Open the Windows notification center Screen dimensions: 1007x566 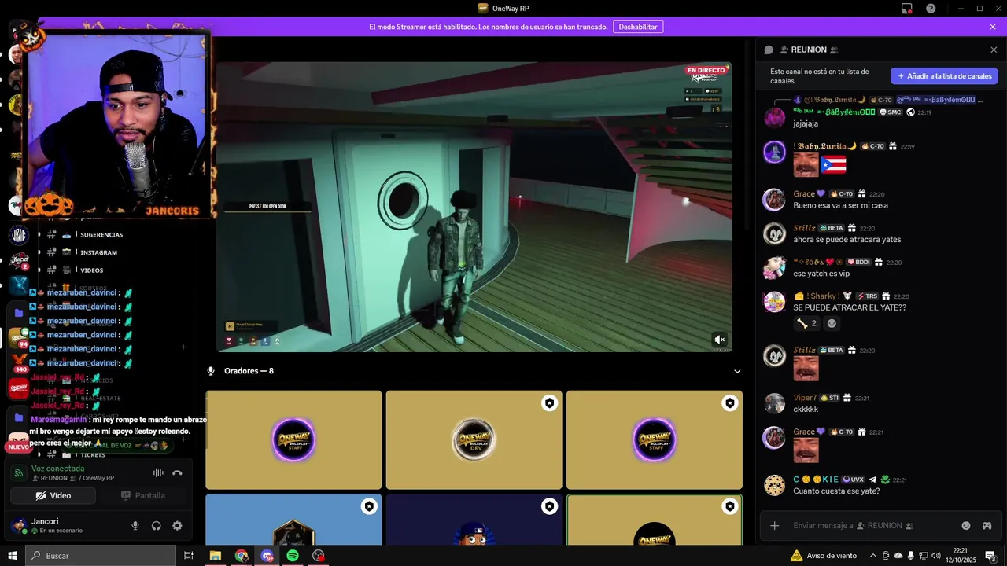991,556
